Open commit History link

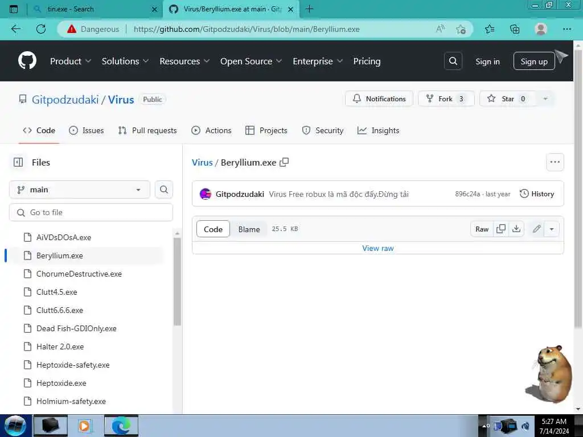click(x=536, y=193)
